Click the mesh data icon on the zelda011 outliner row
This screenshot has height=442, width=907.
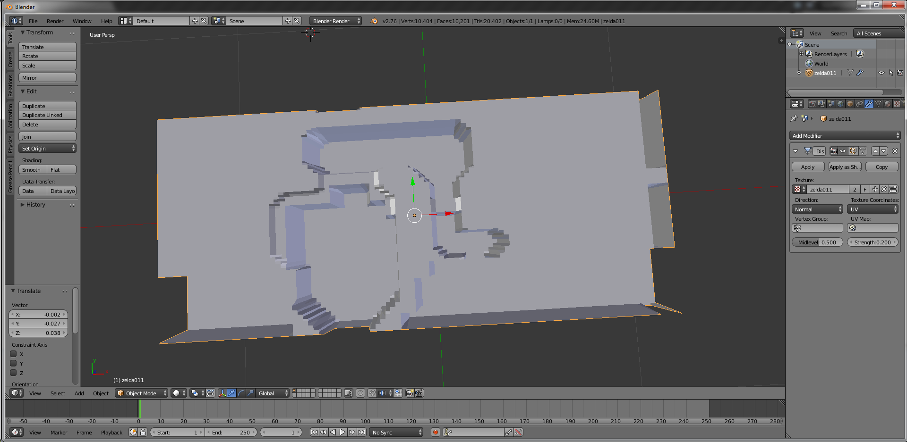(850, 73)
